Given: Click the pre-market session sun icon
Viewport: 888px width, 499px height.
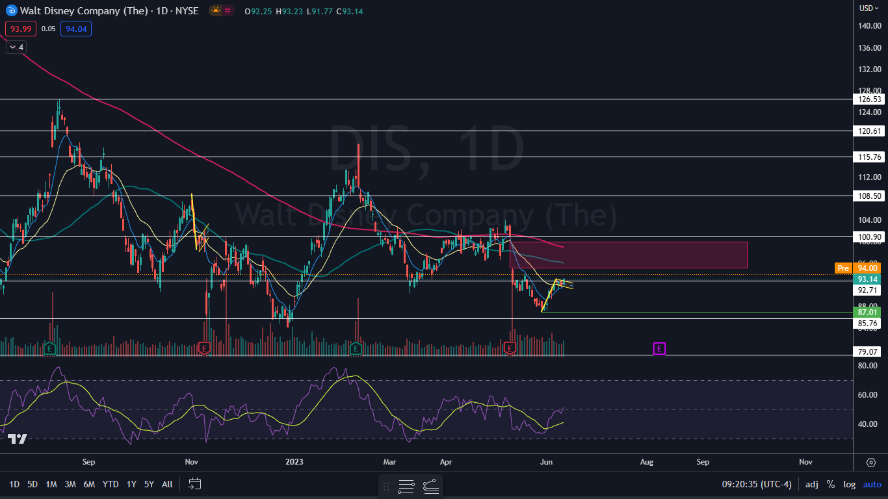Looking at the screenshot, I should [x=215, y=10].
